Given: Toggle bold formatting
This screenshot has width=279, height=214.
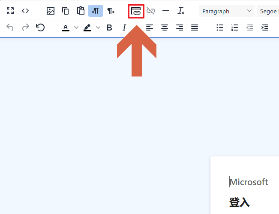Looking at the screenshot, I should [x=109, y=28].
